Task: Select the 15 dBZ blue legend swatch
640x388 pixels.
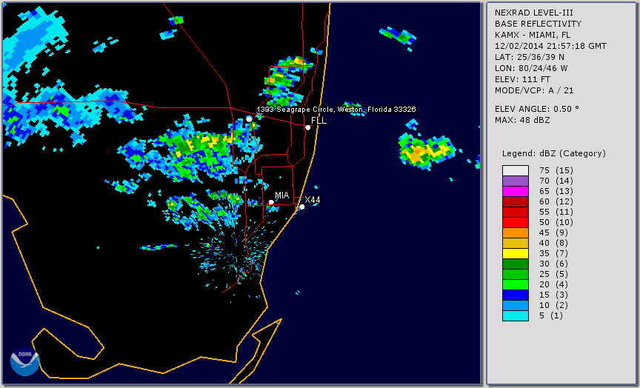Action: (x=516, y=295)
